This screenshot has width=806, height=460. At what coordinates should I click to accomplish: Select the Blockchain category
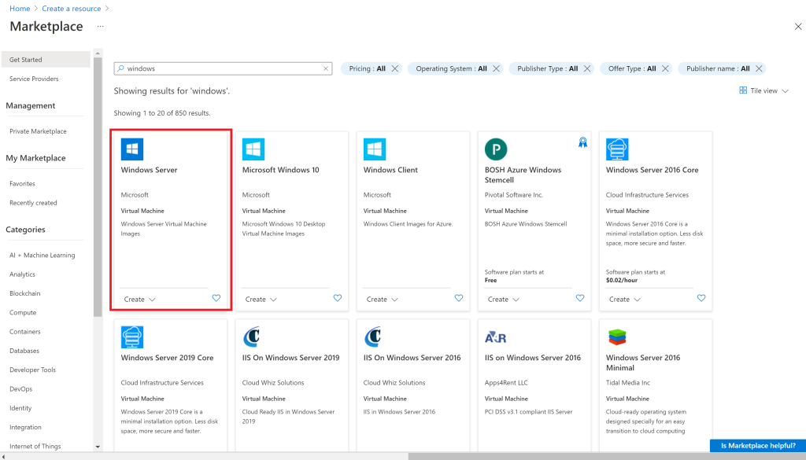[x=24, y=293]
